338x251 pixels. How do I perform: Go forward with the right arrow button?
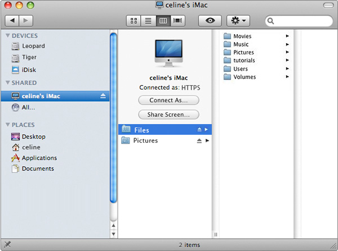point(26,21)
